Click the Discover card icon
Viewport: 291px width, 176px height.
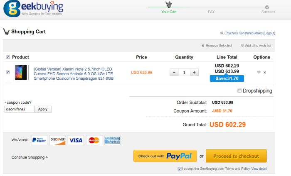[57, 140]
